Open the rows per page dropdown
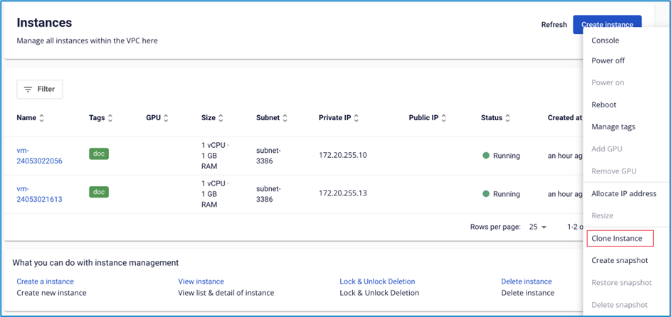The image size is (671, 317). [538, 227]
